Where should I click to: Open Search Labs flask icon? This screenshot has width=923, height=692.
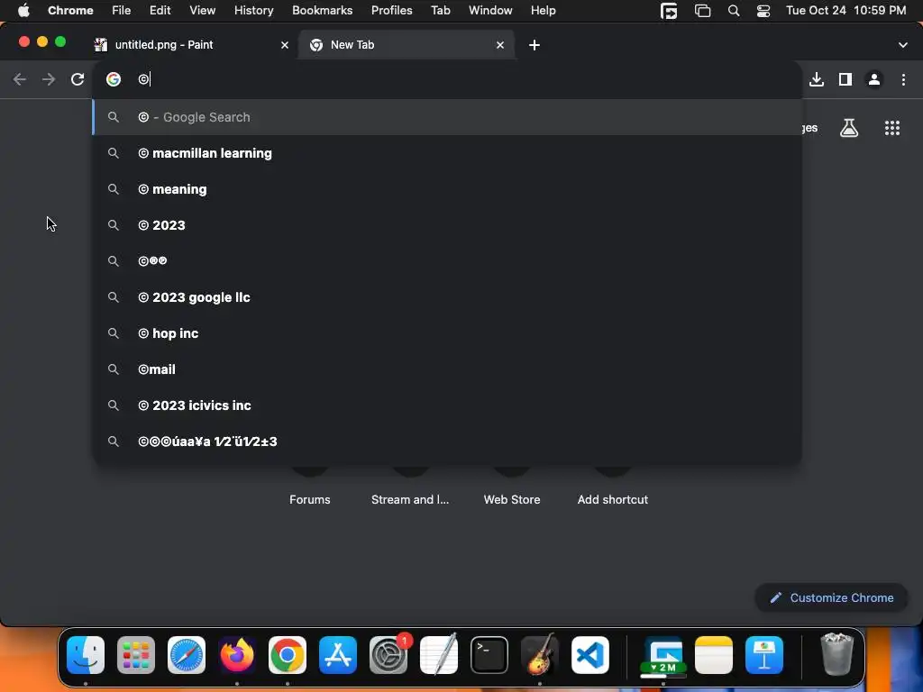849,128
